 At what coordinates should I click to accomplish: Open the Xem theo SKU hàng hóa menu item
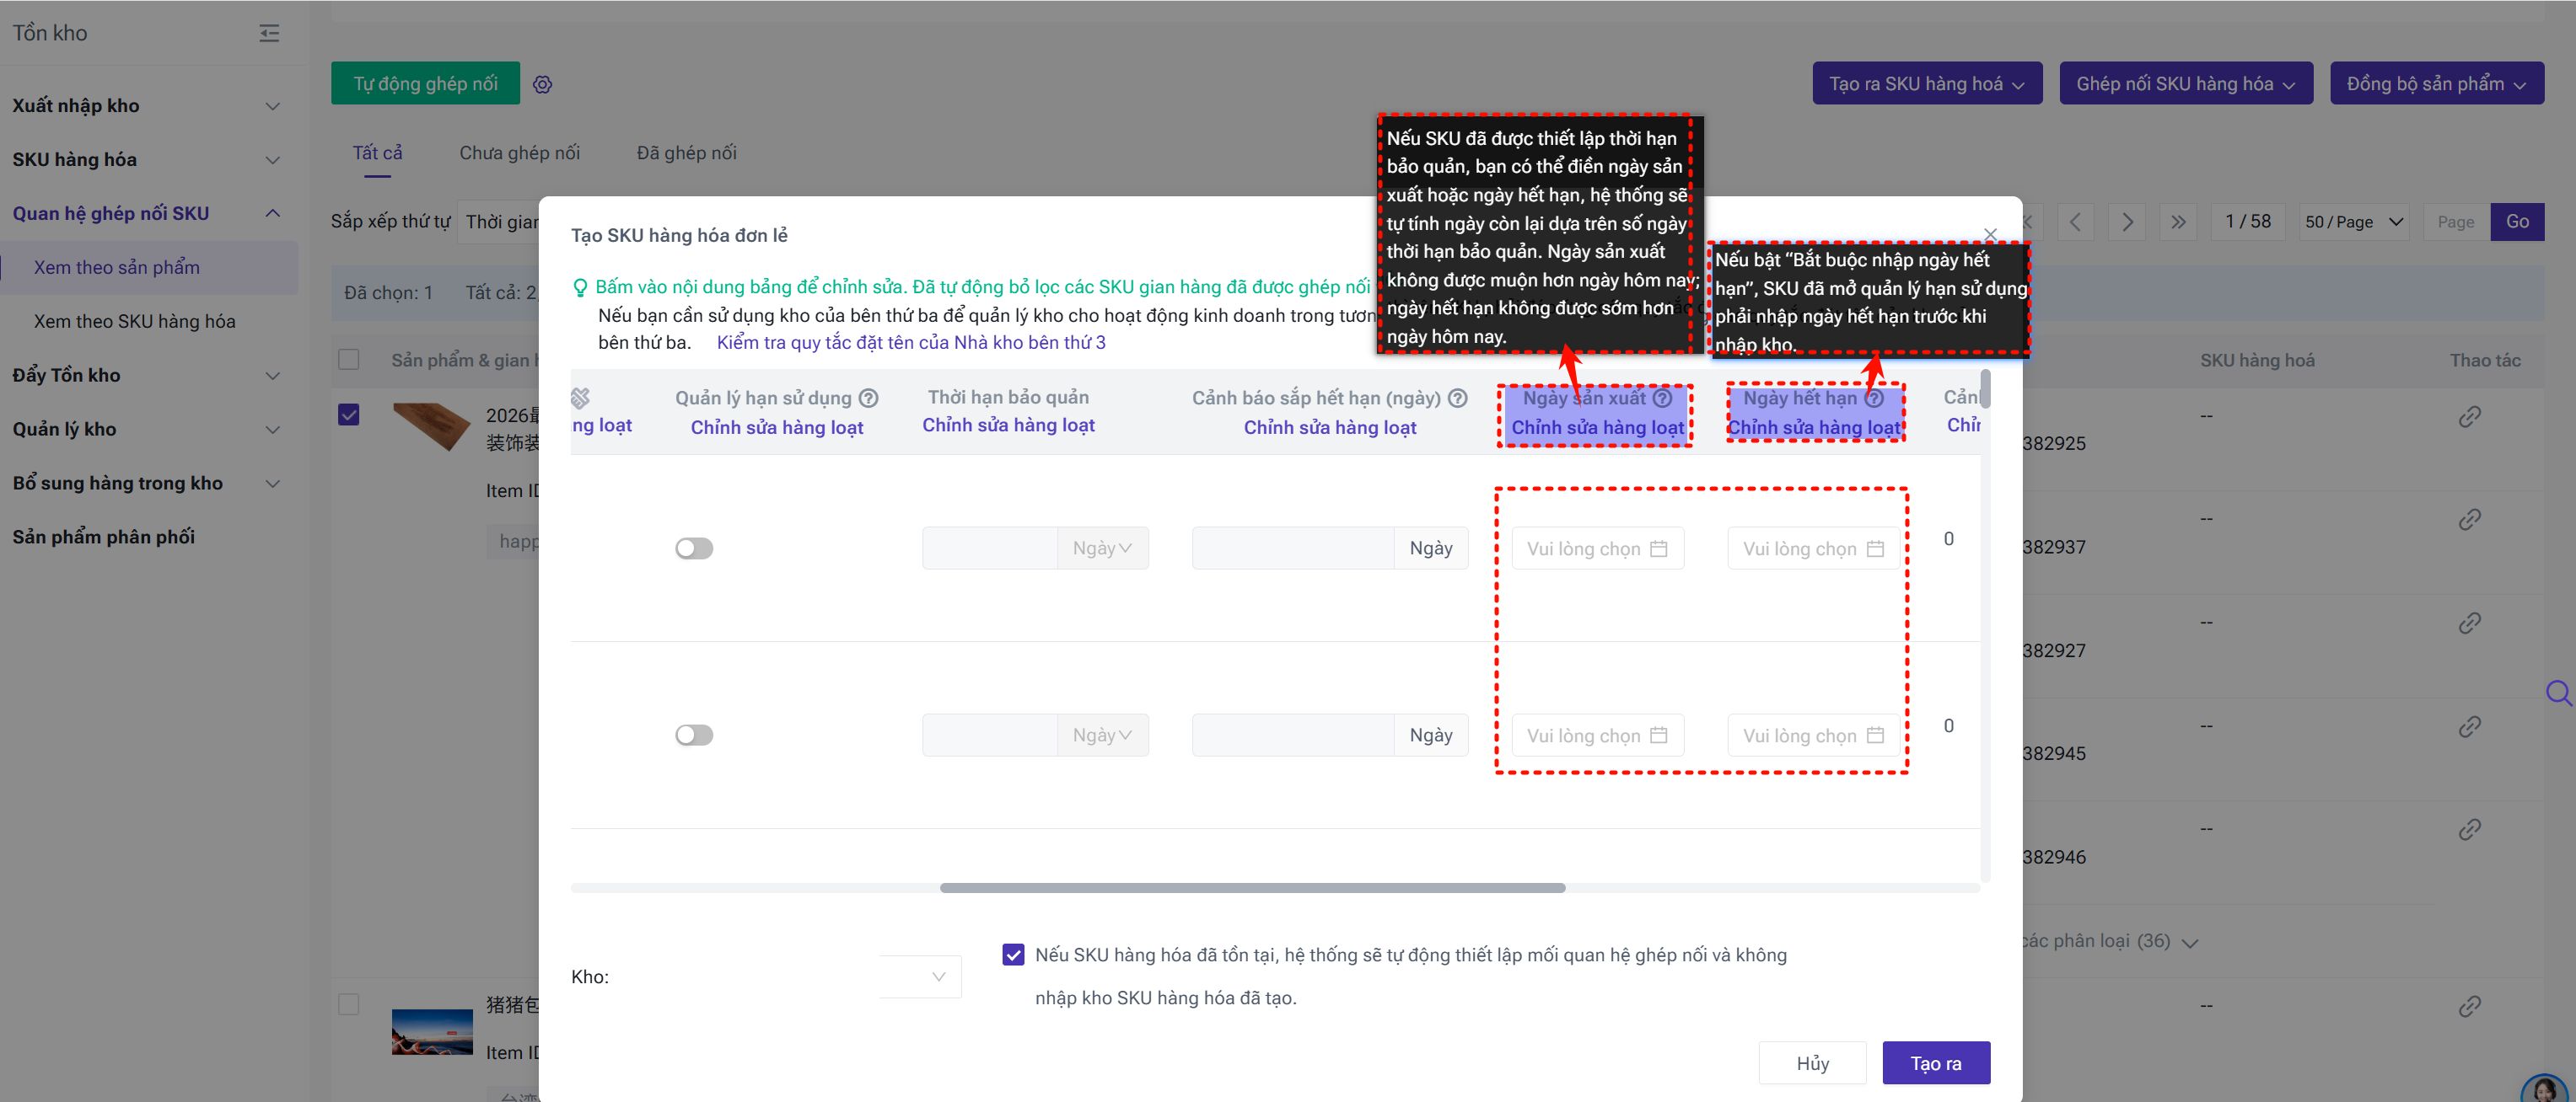tap(135, 321)
